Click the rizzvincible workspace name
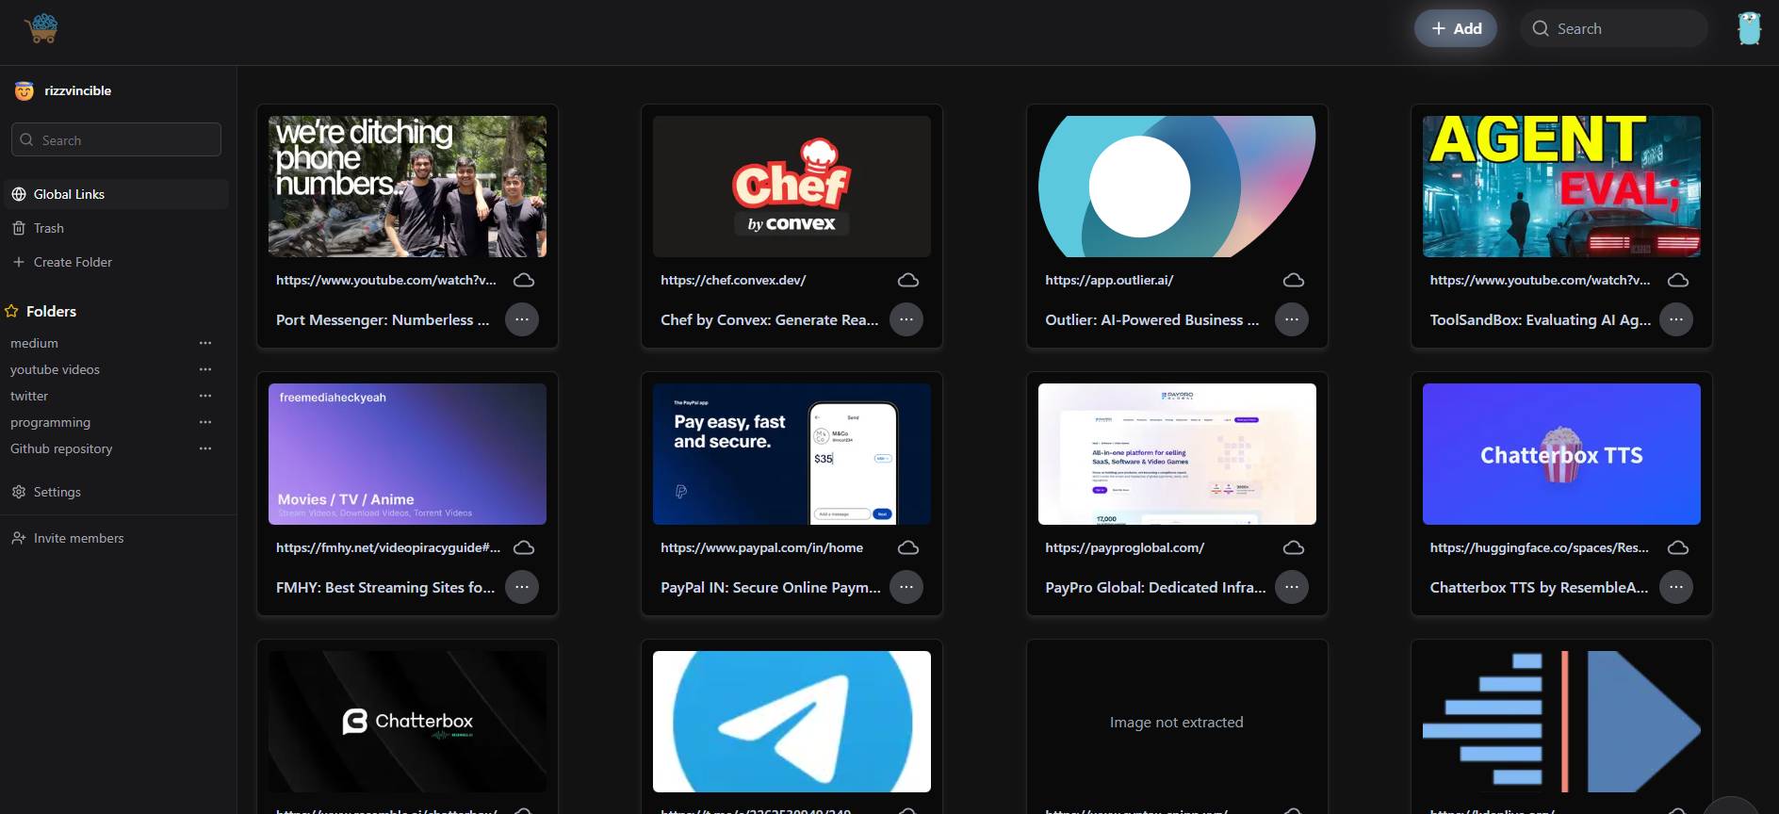The image size is (1779, 814). point(78,90)
